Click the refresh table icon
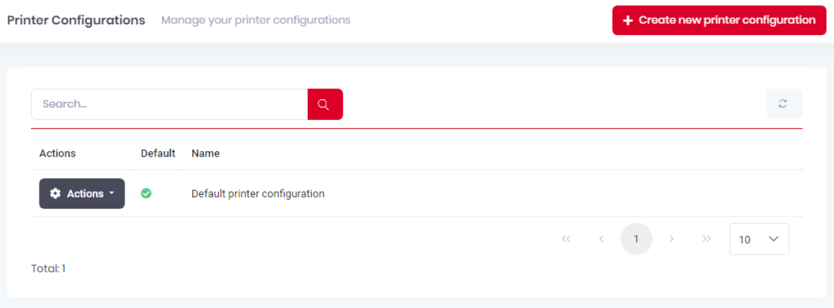834x308 pixels. click(x=784, y=103)
